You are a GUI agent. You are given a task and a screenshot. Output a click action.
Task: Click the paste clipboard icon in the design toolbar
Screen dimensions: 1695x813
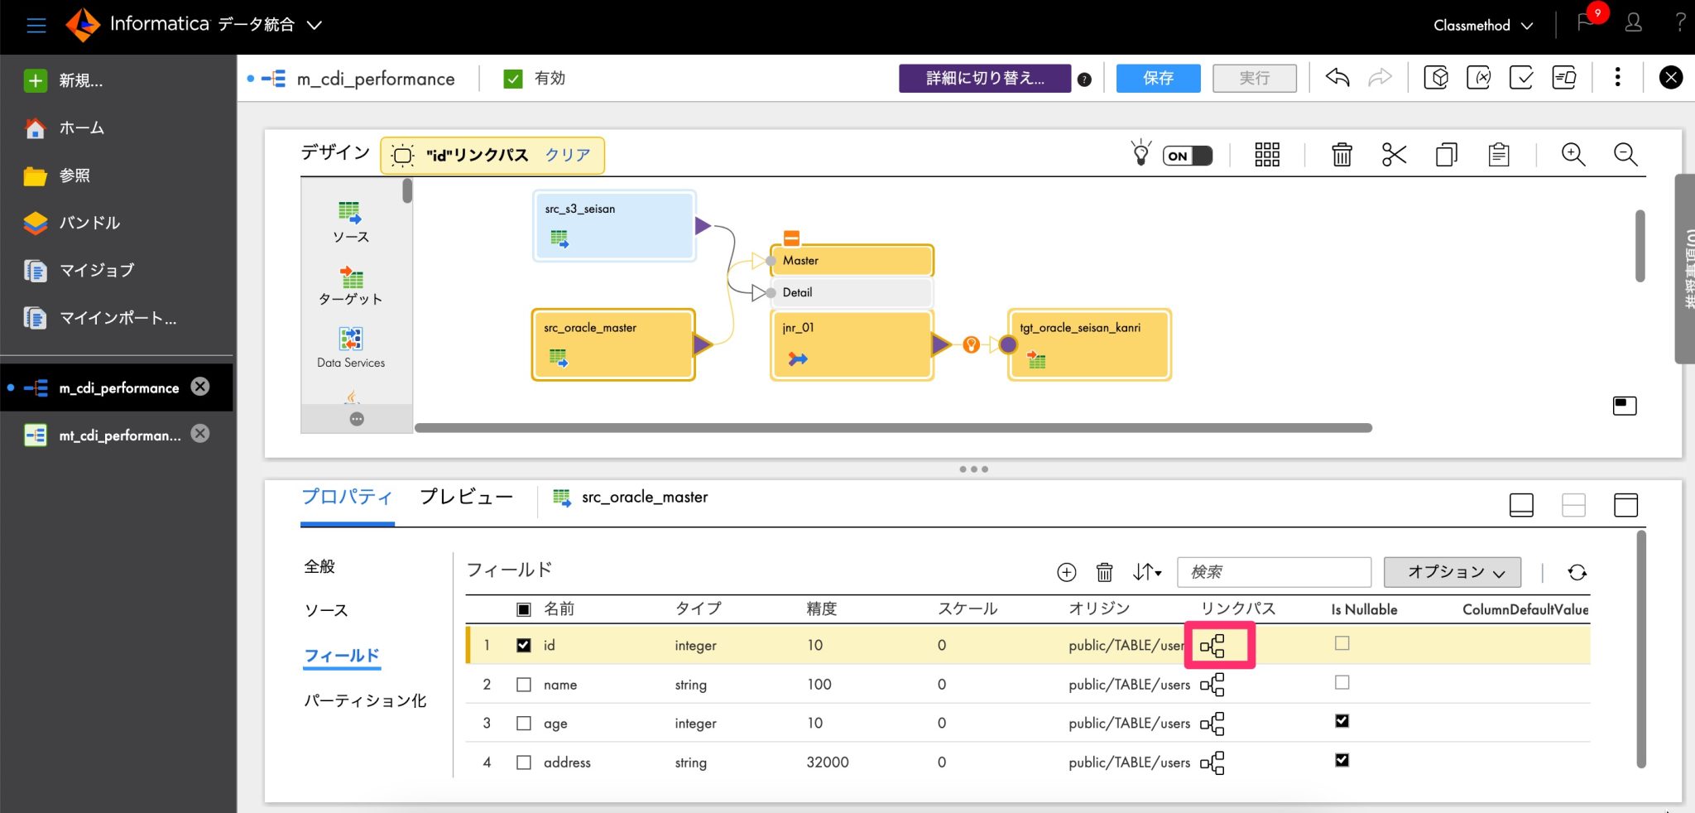(x=1499, y=154)
